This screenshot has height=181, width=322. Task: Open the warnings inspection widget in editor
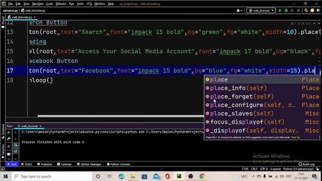tap(301, 24)
